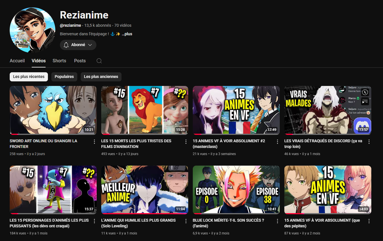Open the Abonné subscription dropdown
Image resolution: width=383 pixels, height=241 pixels.
[78, 45]
